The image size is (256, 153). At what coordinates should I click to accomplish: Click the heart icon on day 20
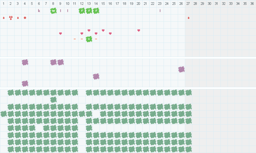[x=139, y=31]
